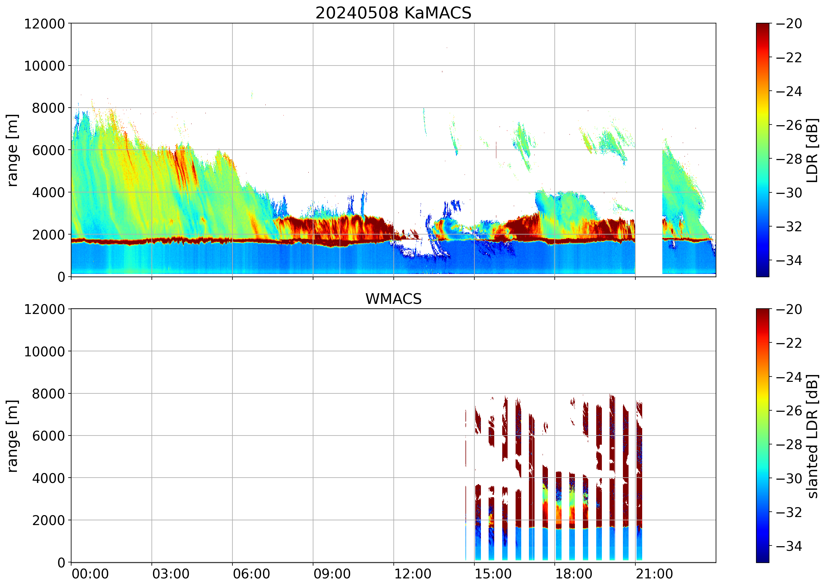Click the upper plot 12000 range tick label

click(44, 24)
